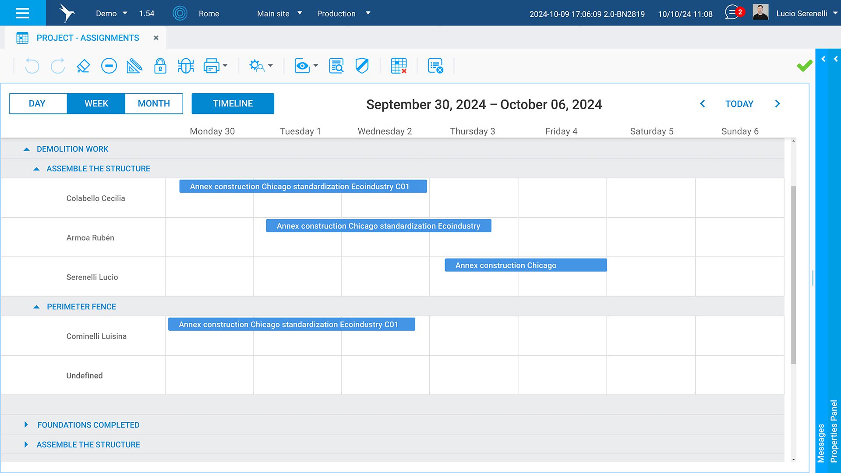
Task: Click the grid with red X icon
Action: pyautogui.click(x=399, y=66)
